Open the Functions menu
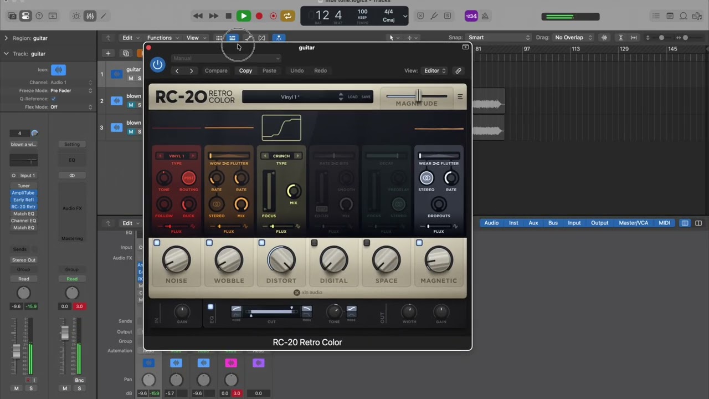Viewport: 709px width, 399px height. click(x=163, y=38)
